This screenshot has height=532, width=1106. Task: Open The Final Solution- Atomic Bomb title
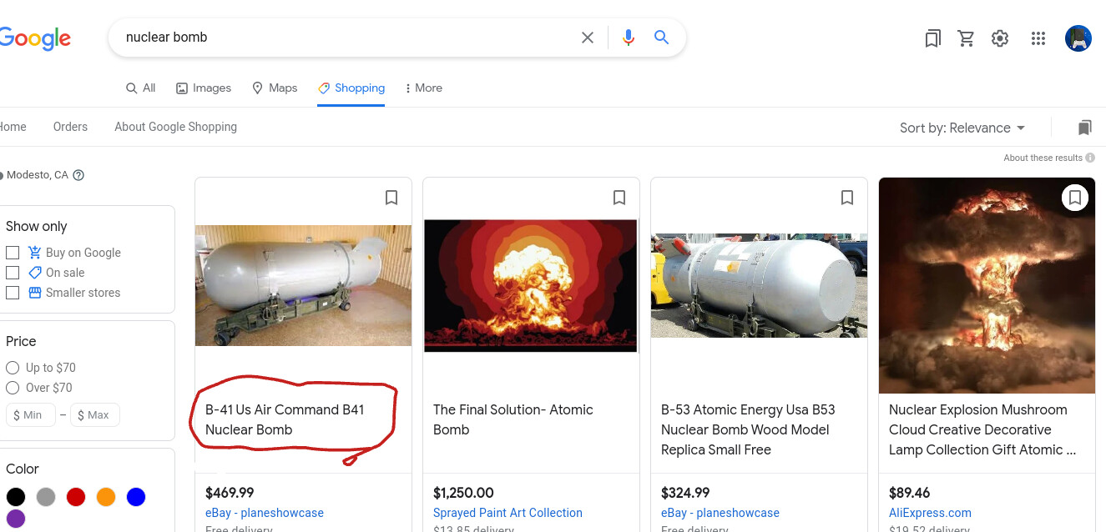point(513,419)
